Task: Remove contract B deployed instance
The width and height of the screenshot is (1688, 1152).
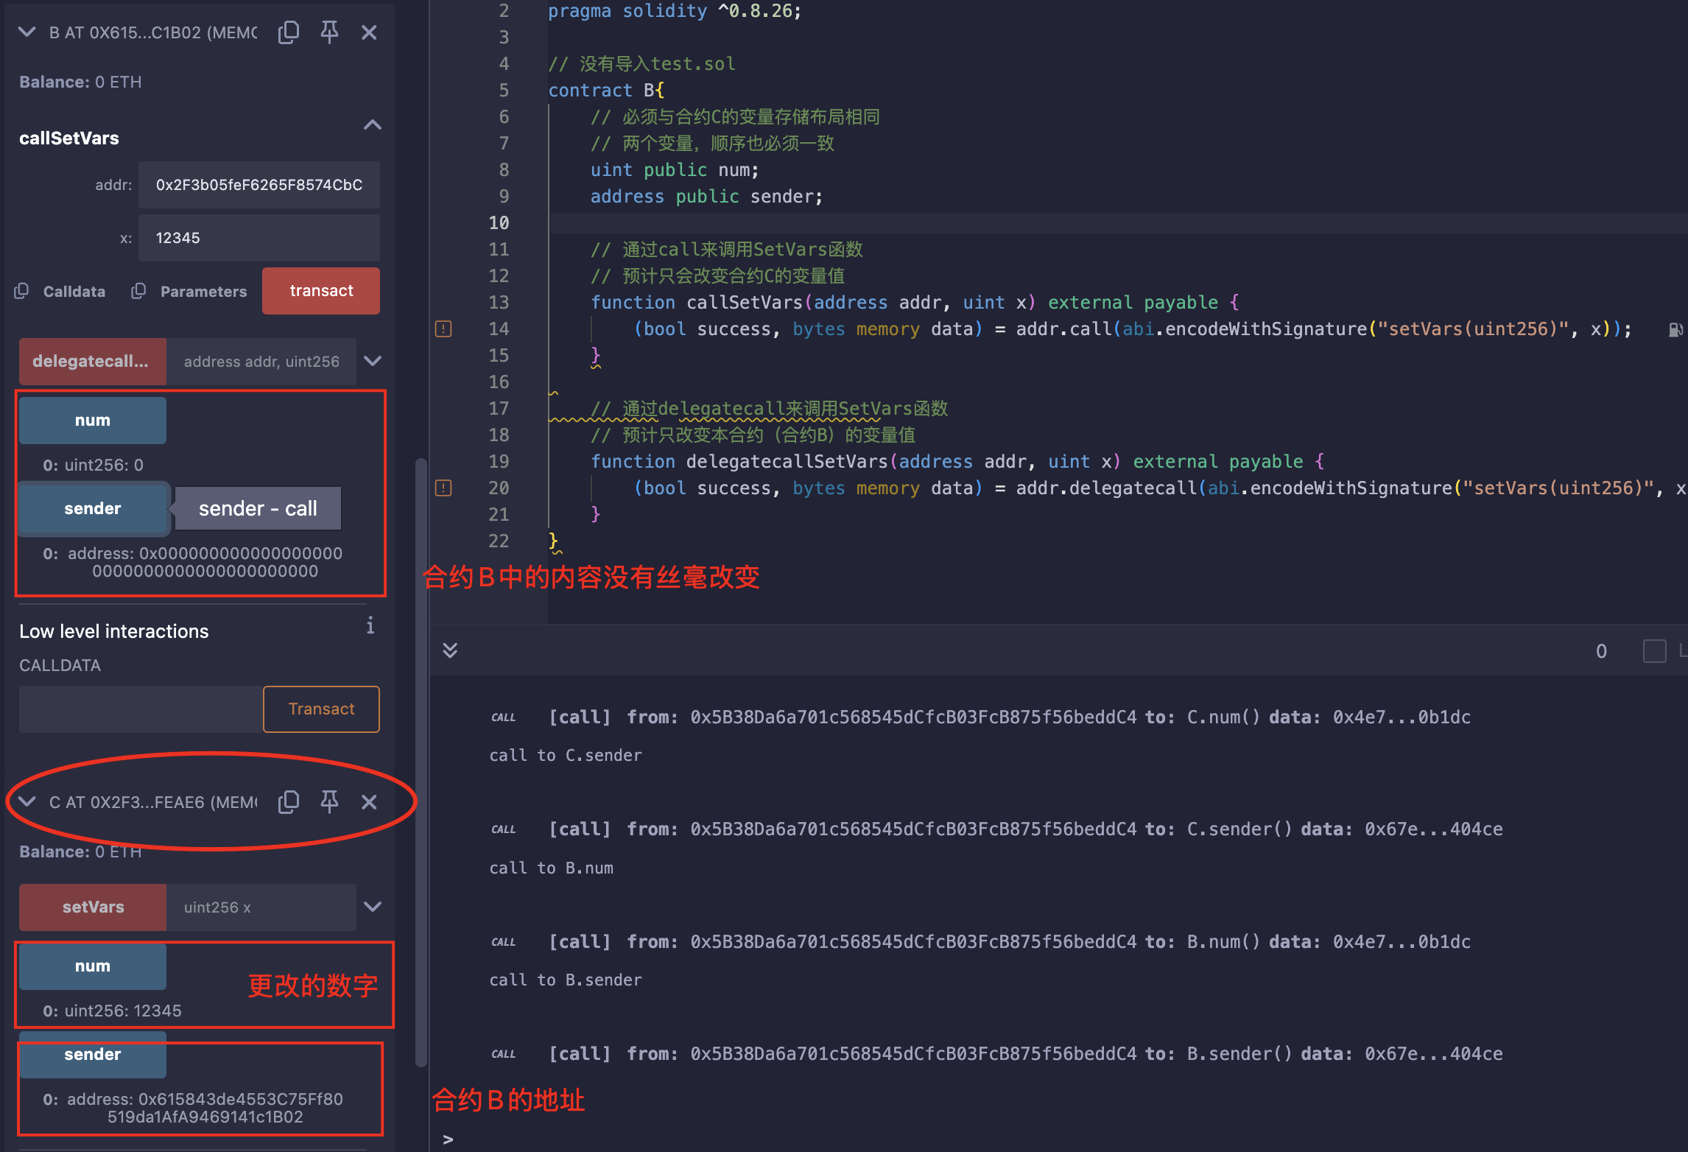Action: 369,32
